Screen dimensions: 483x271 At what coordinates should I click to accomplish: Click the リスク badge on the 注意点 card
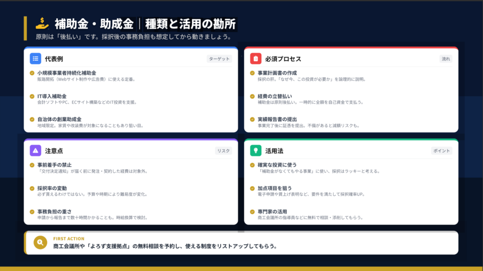coord(223,151)
